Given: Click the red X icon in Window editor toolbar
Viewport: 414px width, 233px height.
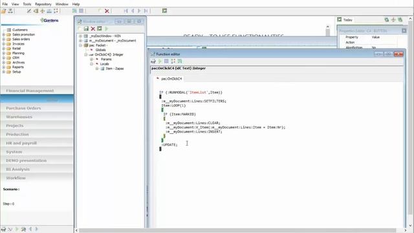Looking at the screenshot, I should [93, 28].
